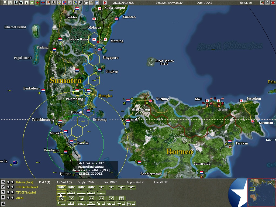Open the document list report icon
Viewport: 276px width, 207px height.
pos(11,3)
